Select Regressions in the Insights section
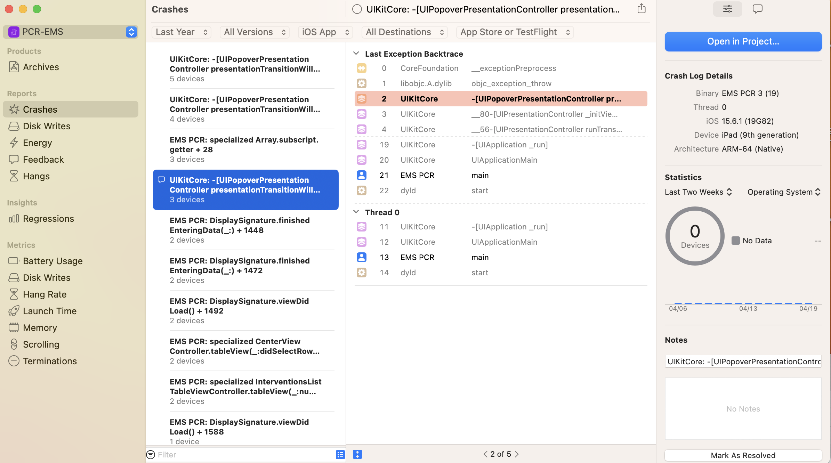This screenshot has height=463, width=831. (x=48, y=219)
